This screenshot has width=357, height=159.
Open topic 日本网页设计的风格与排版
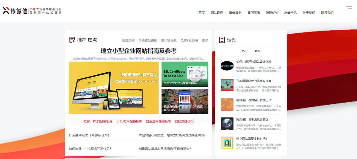[x=254, y=81]
